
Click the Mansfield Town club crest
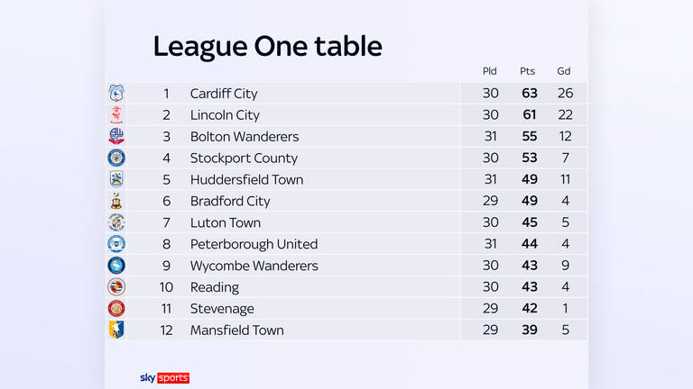click(x=116, y=330)
